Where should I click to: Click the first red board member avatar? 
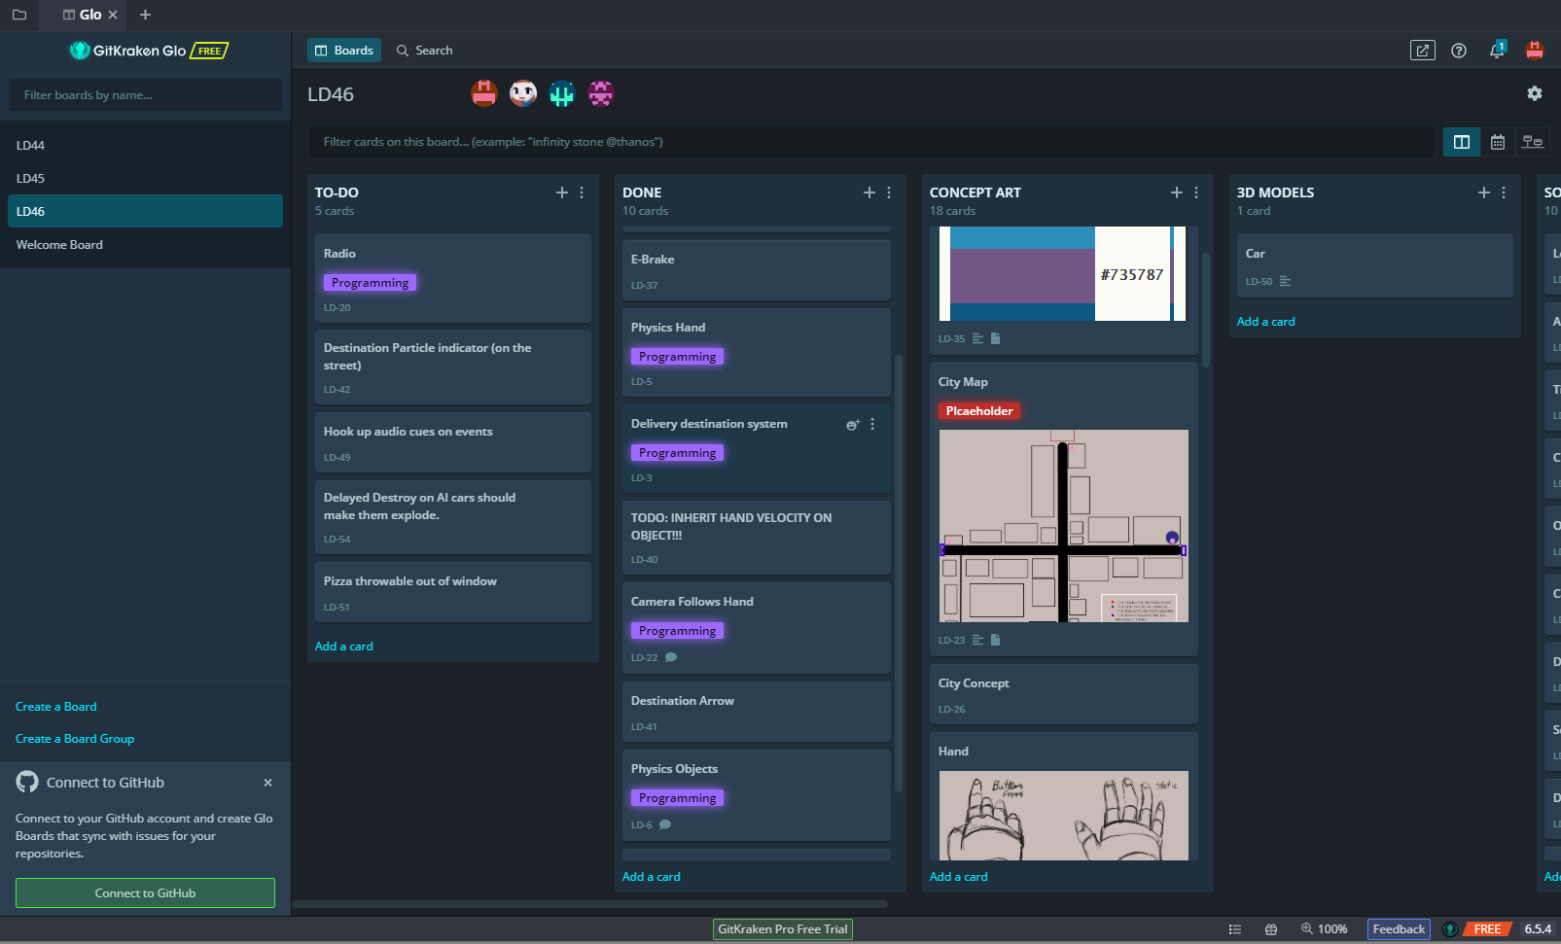tap(484, 93)
